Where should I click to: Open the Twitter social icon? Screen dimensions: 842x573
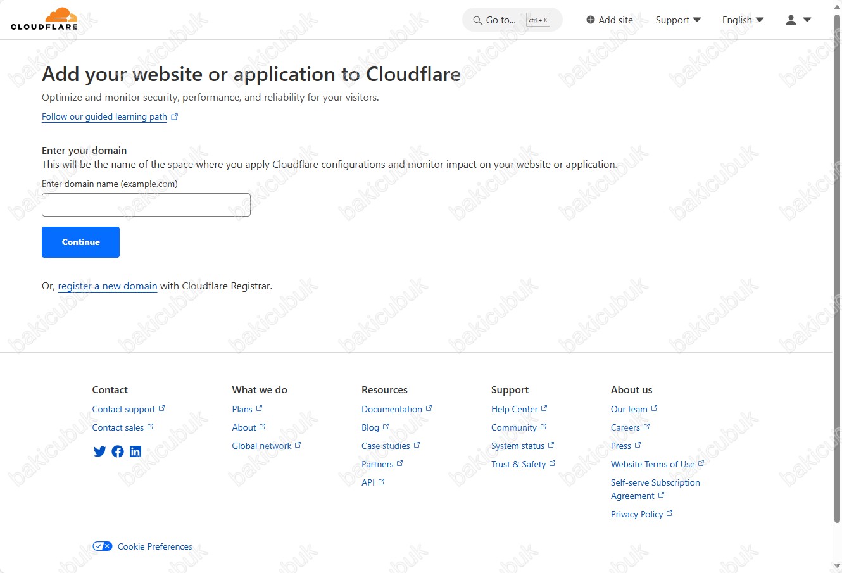99,451
